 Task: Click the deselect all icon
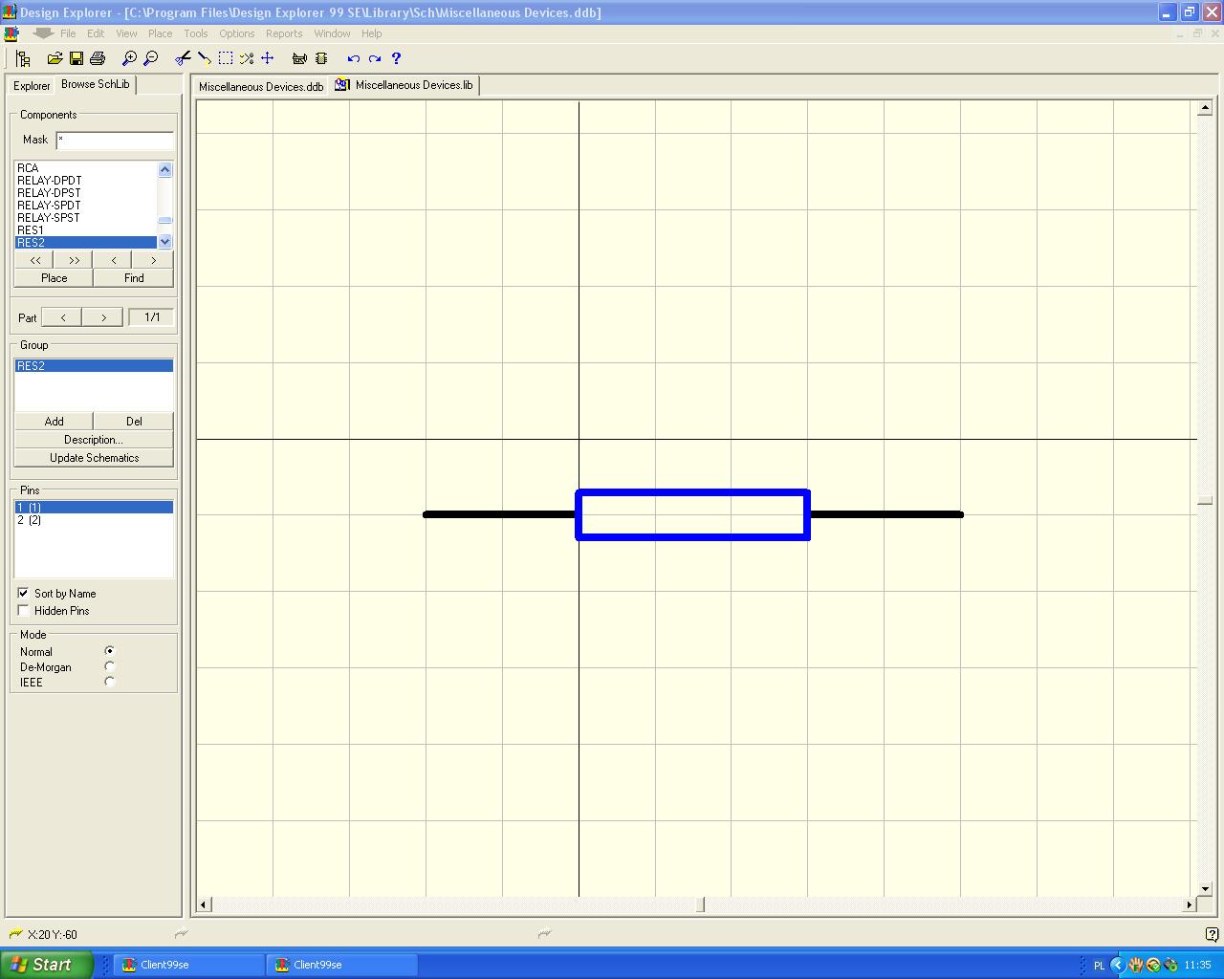(x=247, y=58)
